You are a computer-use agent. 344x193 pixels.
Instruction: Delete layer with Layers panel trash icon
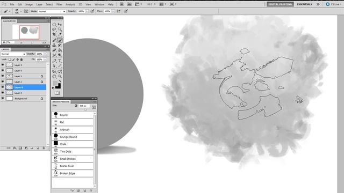(x=44, y=148)
